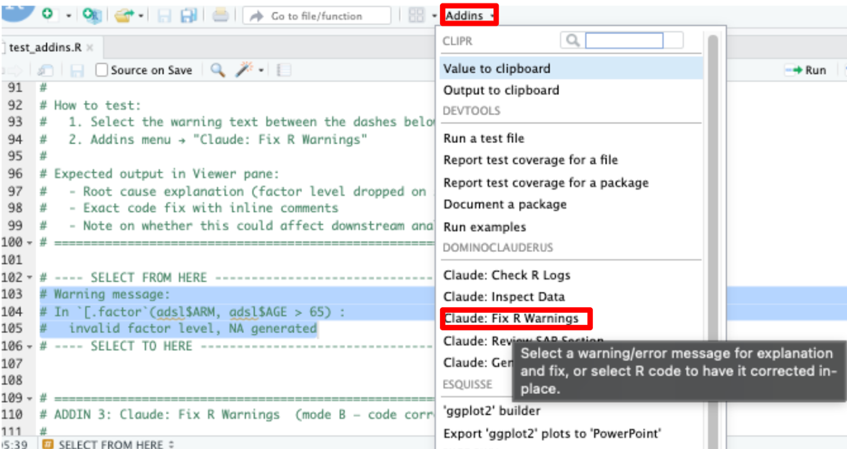
Task: Click the Save All documents icon
Action: (x=189, y=16)
